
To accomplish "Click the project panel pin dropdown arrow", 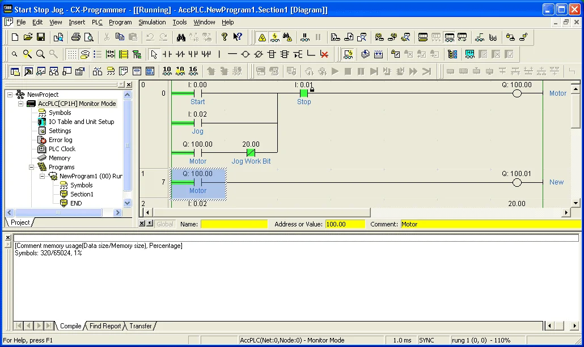I will [x=121, y=85].
